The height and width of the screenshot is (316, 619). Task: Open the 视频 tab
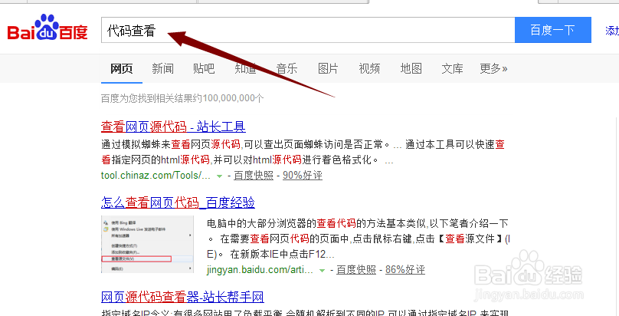[x=369, y=69]
